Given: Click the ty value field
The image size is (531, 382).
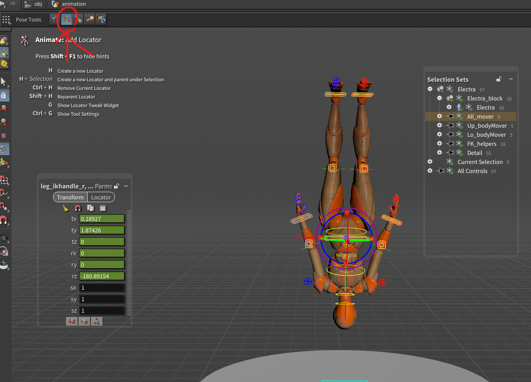Looking at the screenshot, I should (x=102, y=230).
